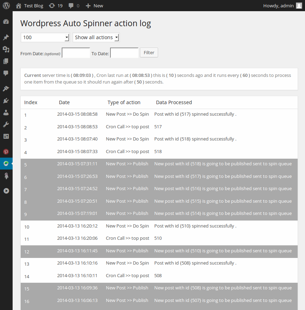Expand the Show all actions dropdown

(96, 37)
